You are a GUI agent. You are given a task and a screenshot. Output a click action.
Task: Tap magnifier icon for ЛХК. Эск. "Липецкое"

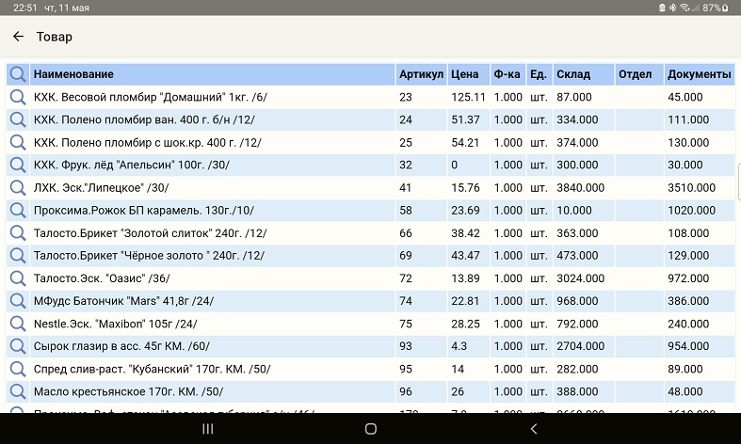click(17, 187)
